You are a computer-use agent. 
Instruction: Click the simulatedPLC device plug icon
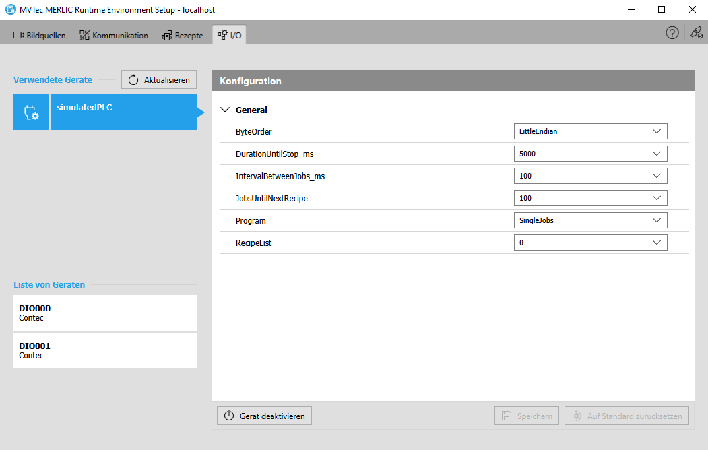(x=31, y=112)
